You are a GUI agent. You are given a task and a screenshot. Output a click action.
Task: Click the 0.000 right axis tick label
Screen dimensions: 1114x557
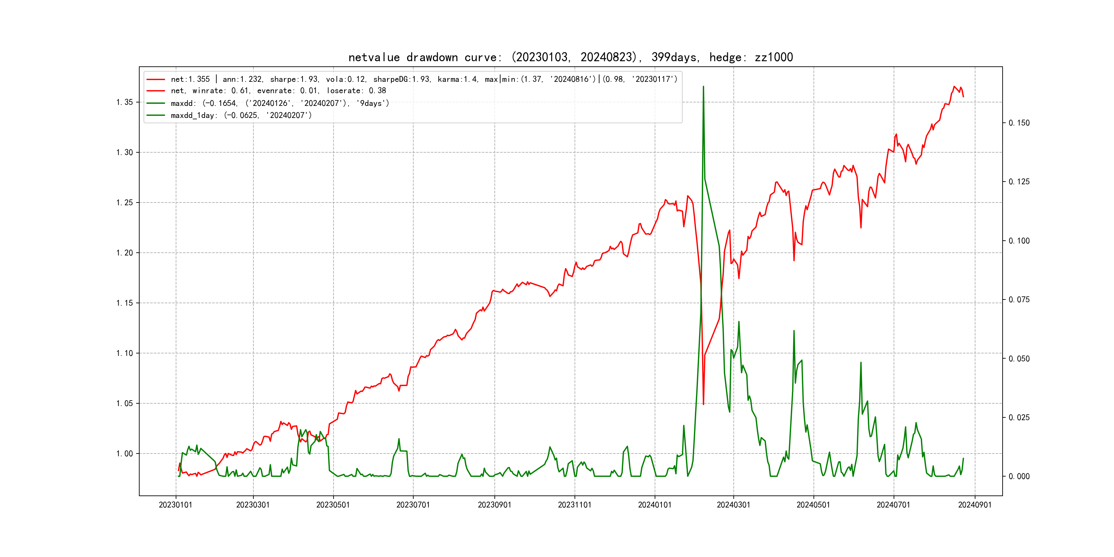click(1019, 477)
